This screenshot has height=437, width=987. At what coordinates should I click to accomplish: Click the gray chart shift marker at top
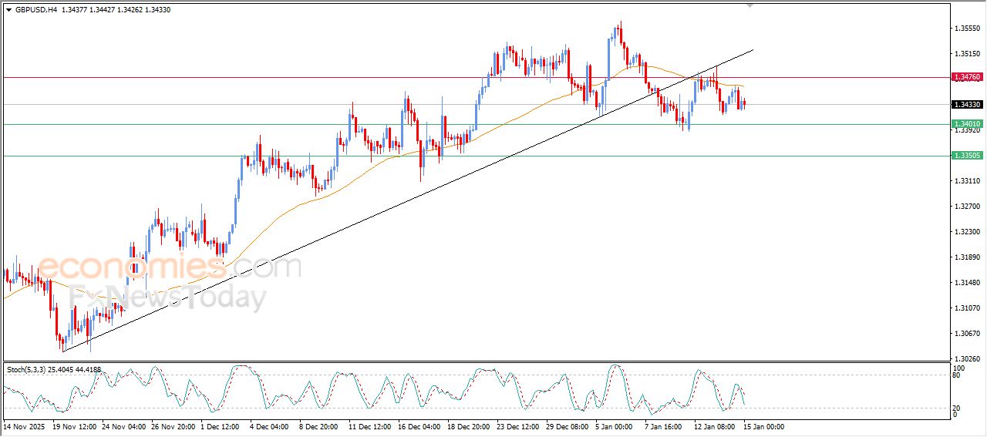pos(750,5)
